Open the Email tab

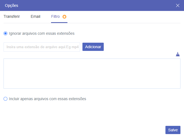35,16
